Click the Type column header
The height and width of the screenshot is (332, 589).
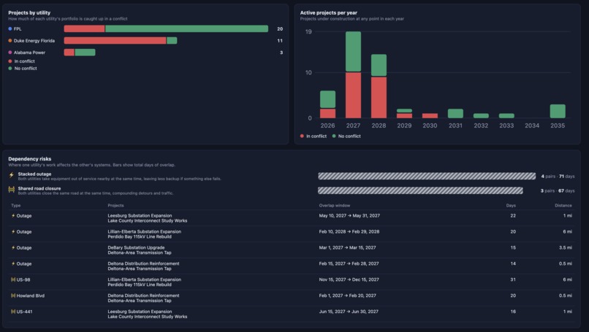[16, 206]
